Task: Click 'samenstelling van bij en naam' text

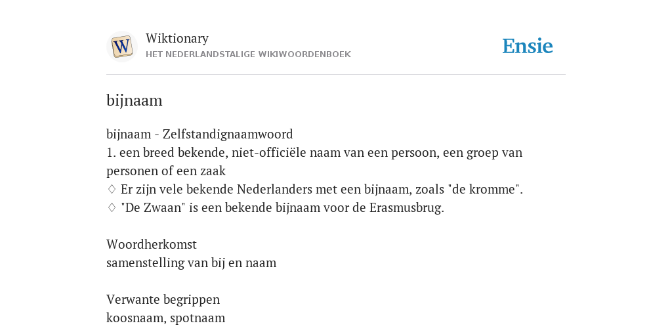Action: pos(191,262)
